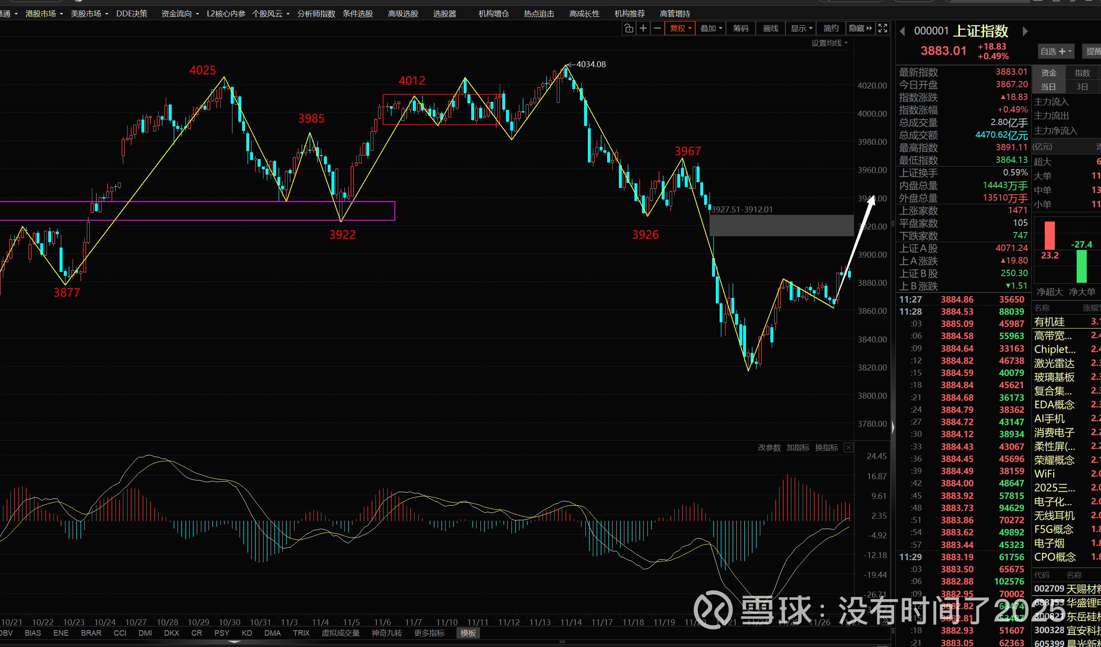Expand the 设置均线 dropdown
This screenshot has height=647, width=1101.
[829, 43]
